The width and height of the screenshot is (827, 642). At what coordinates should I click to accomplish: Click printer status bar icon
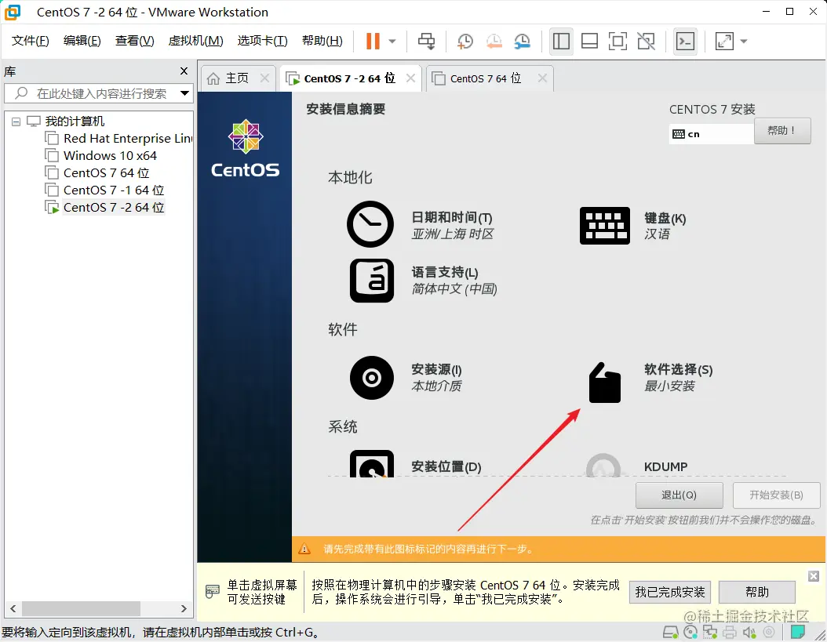(x=730, y=632)
